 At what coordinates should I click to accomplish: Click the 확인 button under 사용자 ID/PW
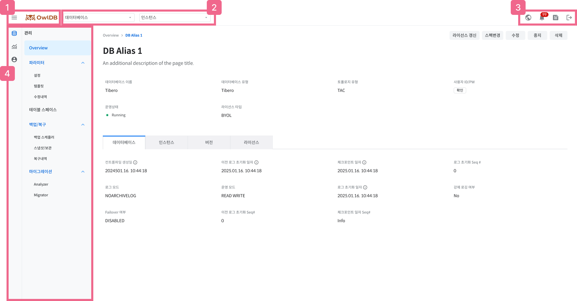pyautogui.click(x=460, y=90)
